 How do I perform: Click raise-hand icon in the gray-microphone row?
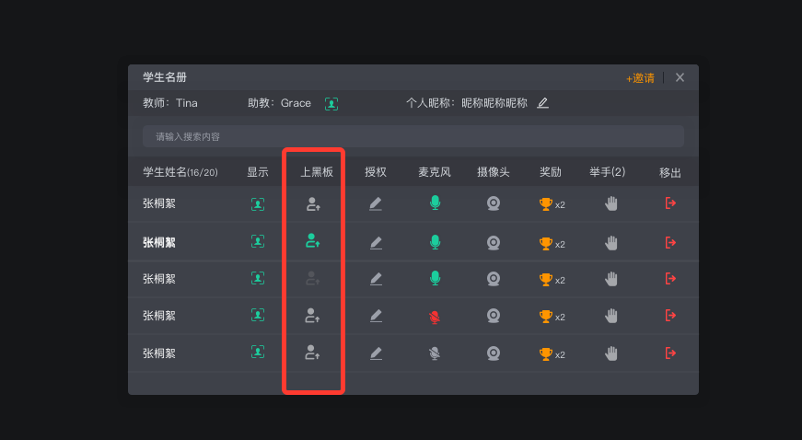click(611, 353)
